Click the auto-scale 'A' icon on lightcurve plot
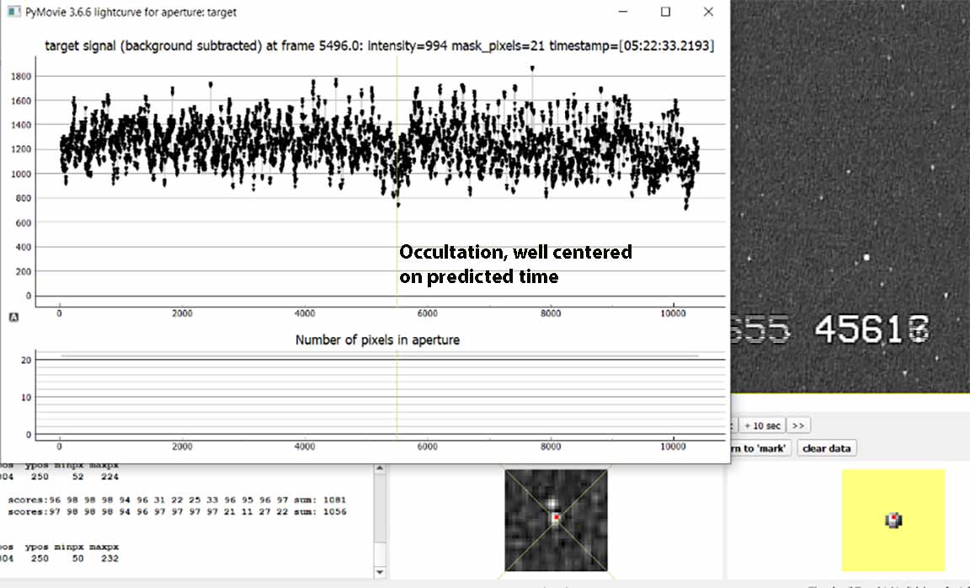Image resolution: width=970 pixels, height=588 pixels. [13, 317]
